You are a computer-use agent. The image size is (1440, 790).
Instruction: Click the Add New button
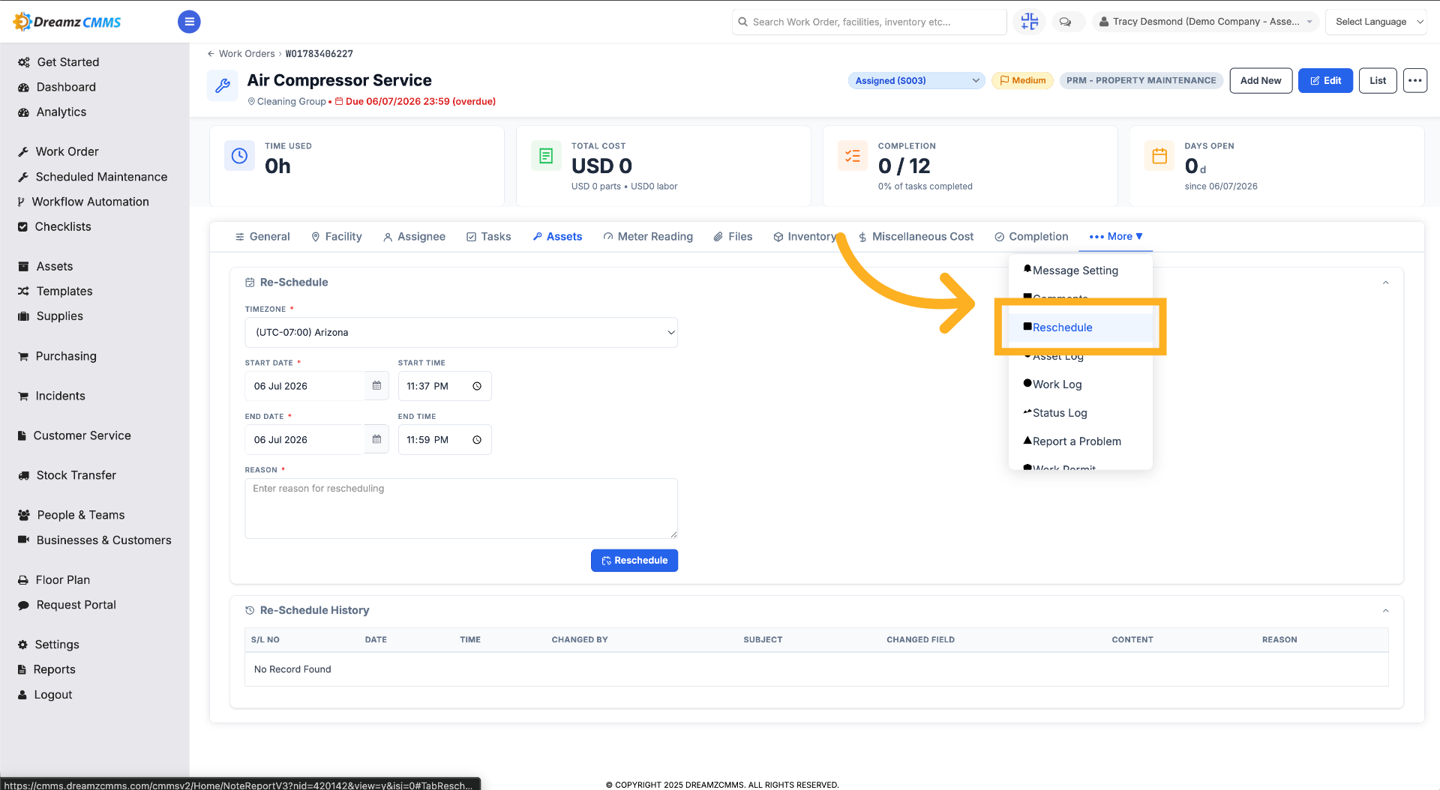click(x=1261, y=80)
